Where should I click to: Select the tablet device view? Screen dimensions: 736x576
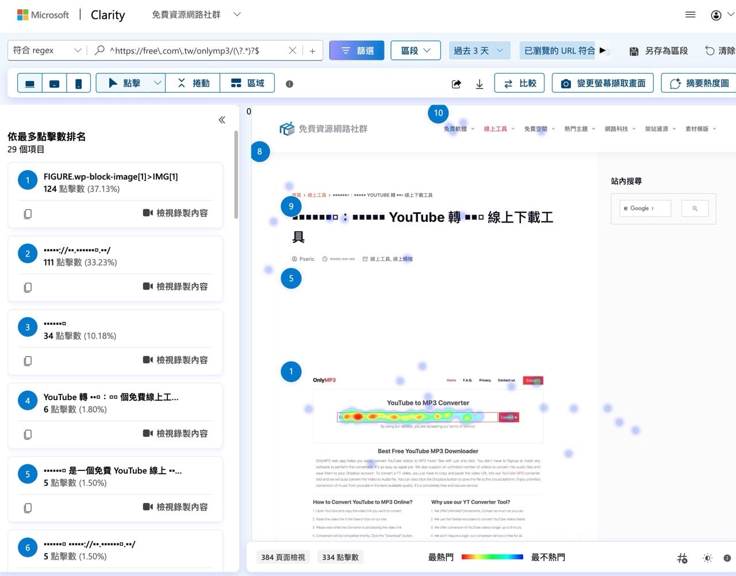tap(54, 83)
